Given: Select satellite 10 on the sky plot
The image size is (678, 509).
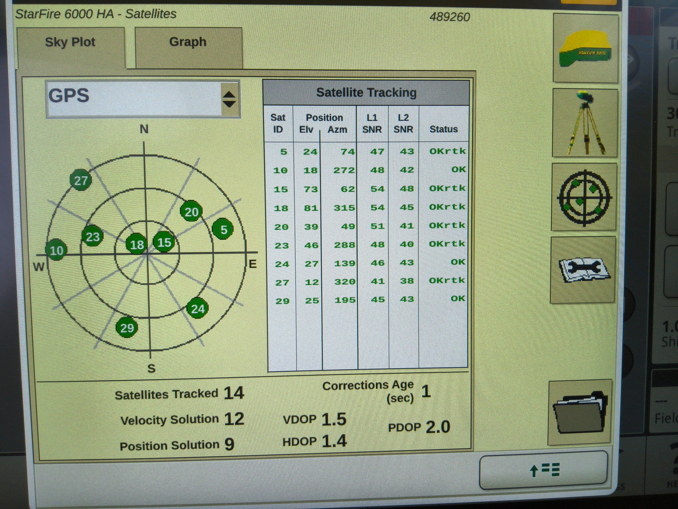Looking at the screenshot, I should pyautogui.click(x=56, y=250).
